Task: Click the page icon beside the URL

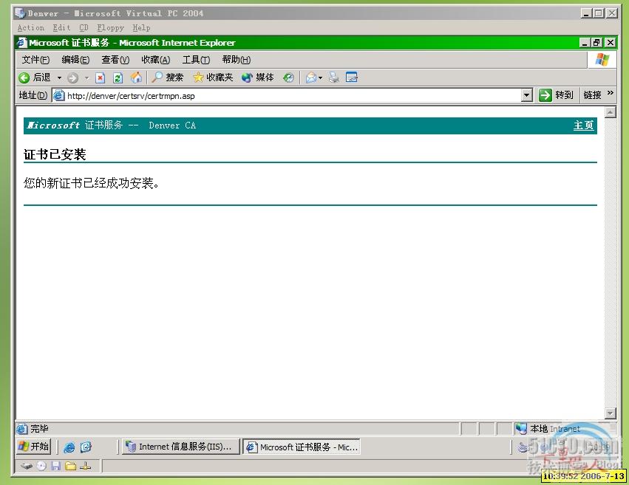Action: point(59,96)
